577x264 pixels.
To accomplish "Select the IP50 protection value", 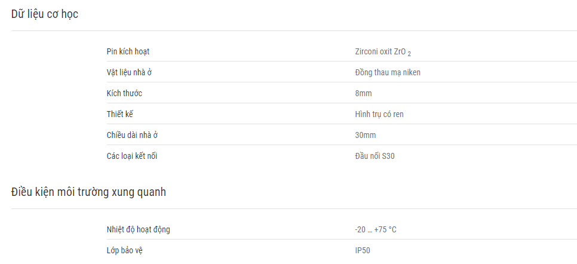I will tap(363, 251).
